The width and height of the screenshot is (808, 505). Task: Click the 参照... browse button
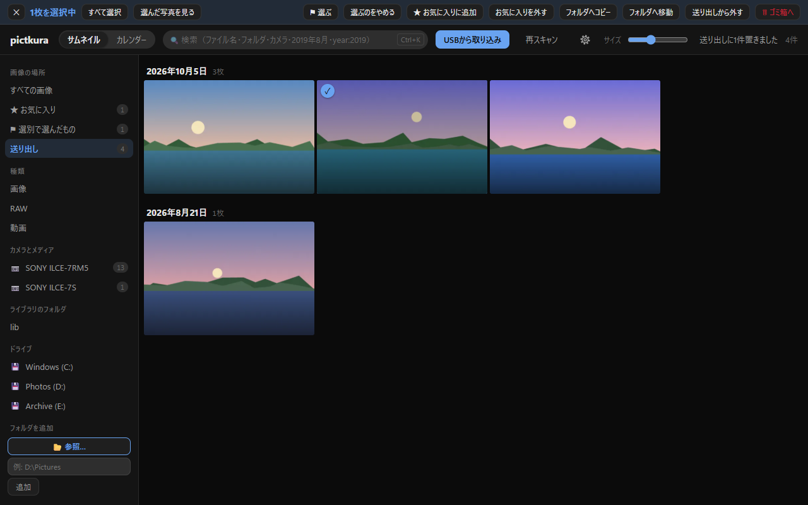tap(69, 446)
